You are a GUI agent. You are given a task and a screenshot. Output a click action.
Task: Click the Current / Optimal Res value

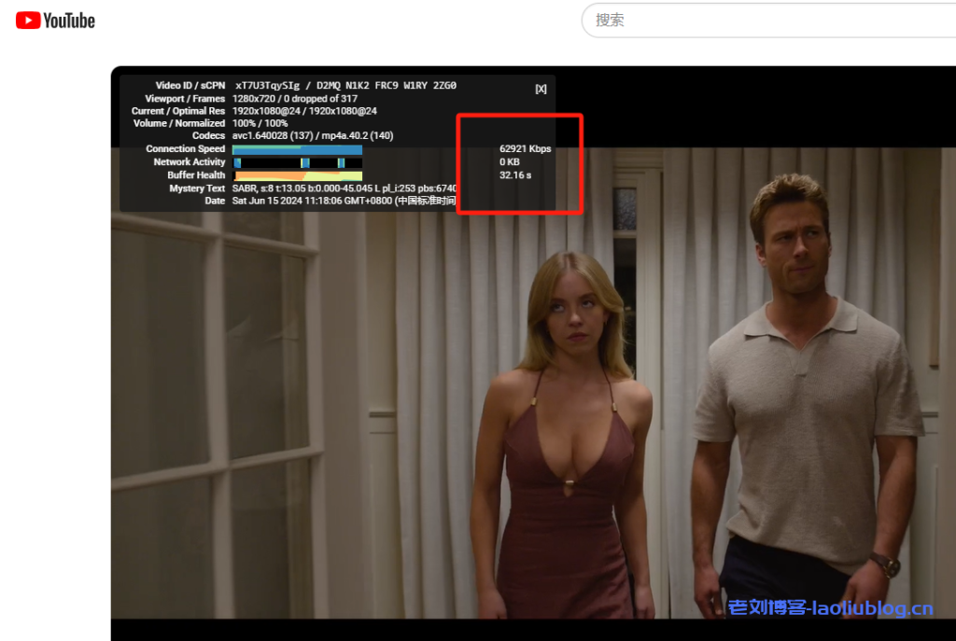pos(304,111)
